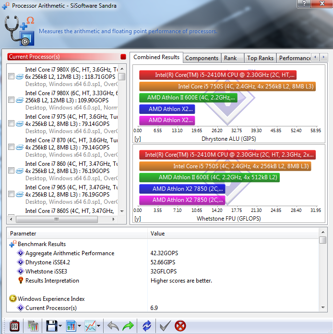The height and width of the screenshot is (334, 333).
Task: Close the Processor Arithmetic window
Action: tap(322, 3)
